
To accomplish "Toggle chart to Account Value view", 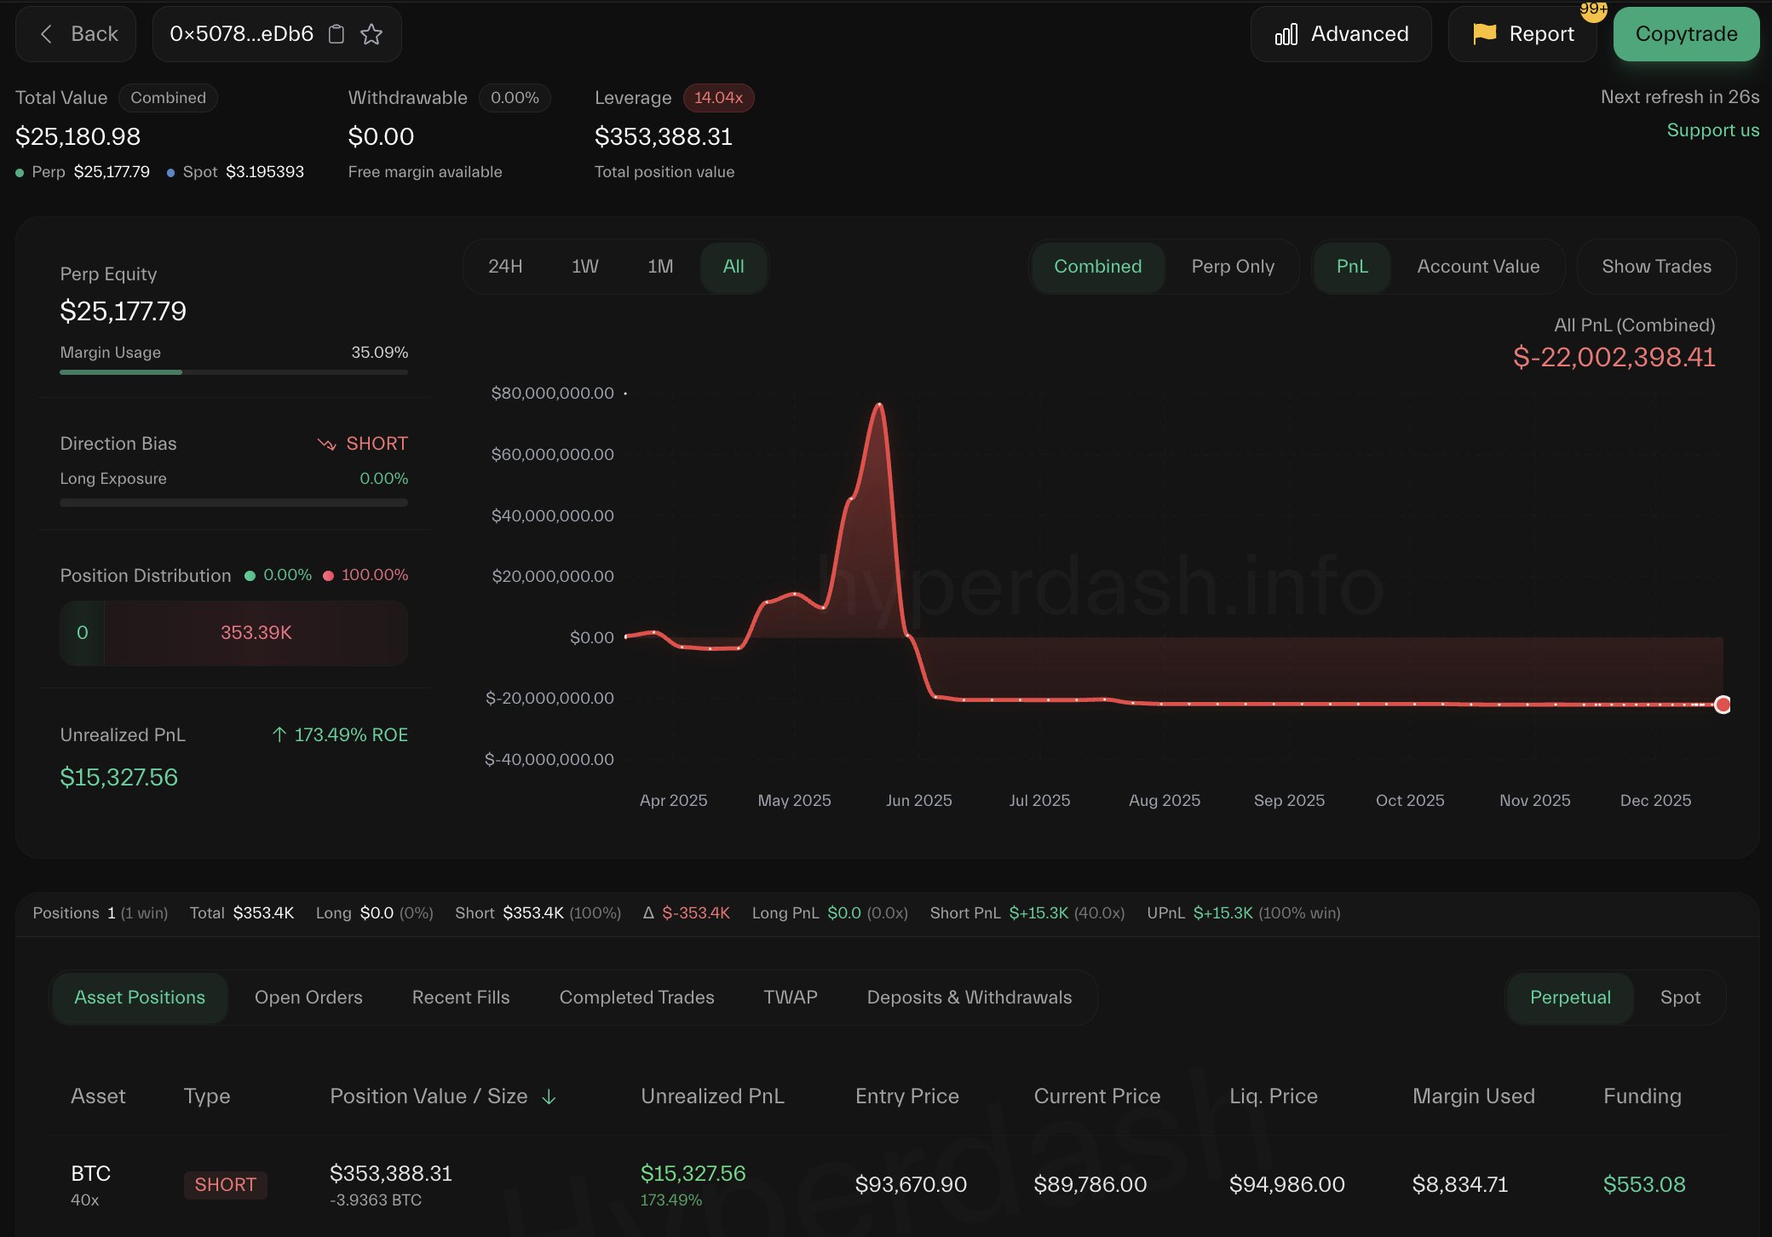I will tap(1478, 267).
